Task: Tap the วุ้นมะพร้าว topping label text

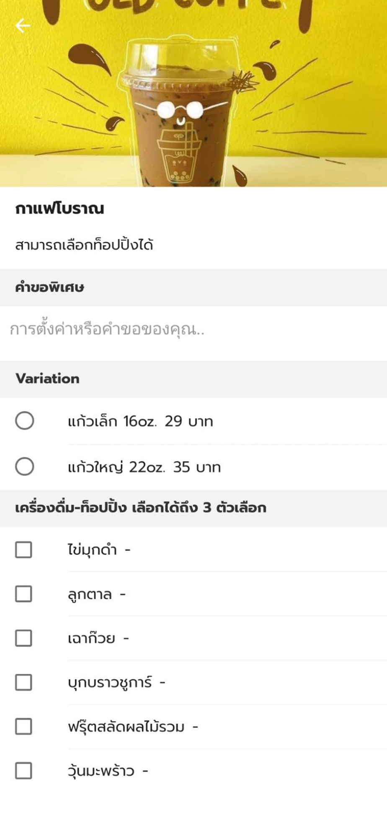Action: (x=101, y=771)
